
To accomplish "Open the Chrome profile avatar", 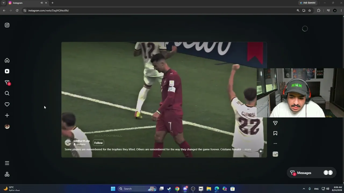I will pos(335,10).
